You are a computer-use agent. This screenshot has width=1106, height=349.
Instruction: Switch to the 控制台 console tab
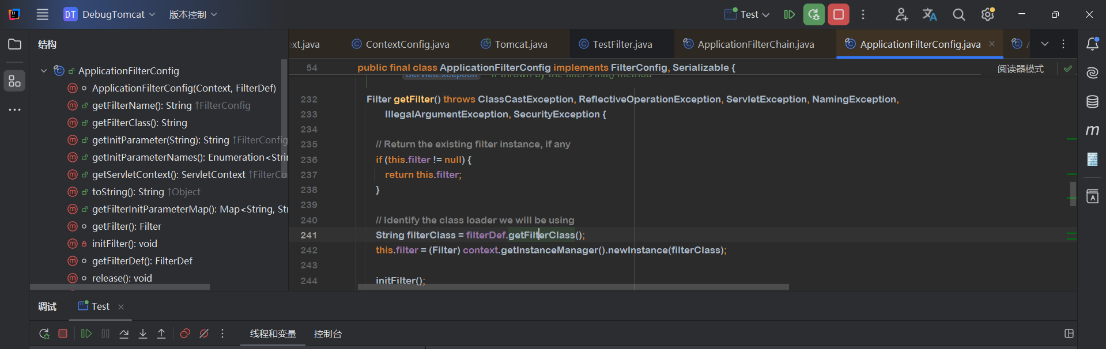327,334
